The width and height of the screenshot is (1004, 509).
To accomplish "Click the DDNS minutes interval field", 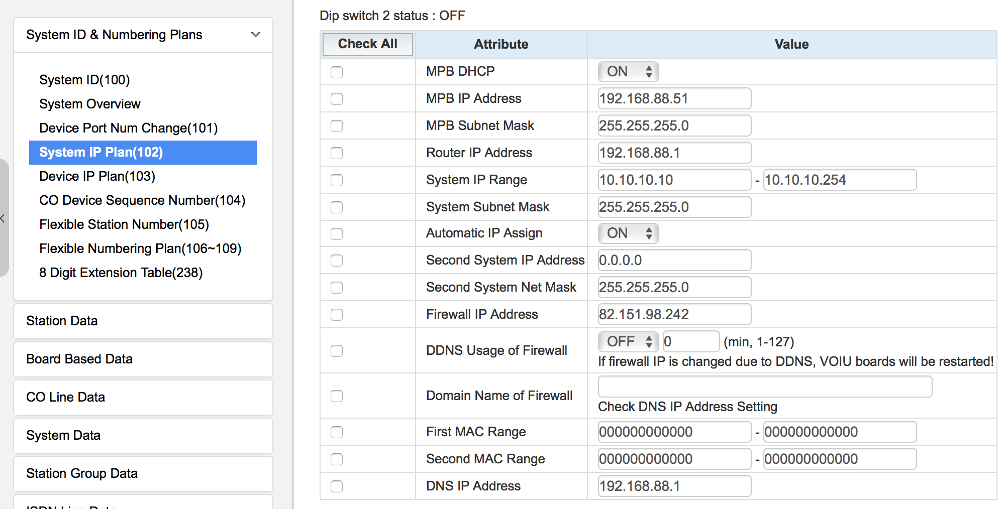I will [x=691, y=342].
